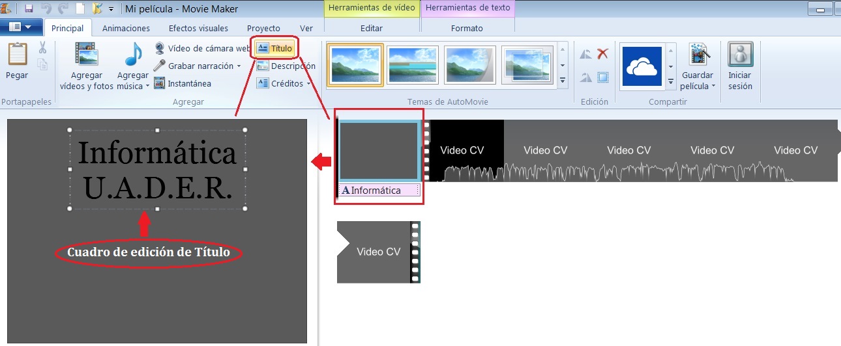This screenshot has width=841, height=346.
Task: Select the Video CV clip on second timeline row
Action: click(379, 252)
